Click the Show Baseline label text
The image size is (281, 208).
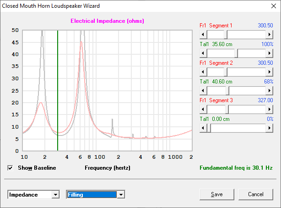(x=37, y=168)
